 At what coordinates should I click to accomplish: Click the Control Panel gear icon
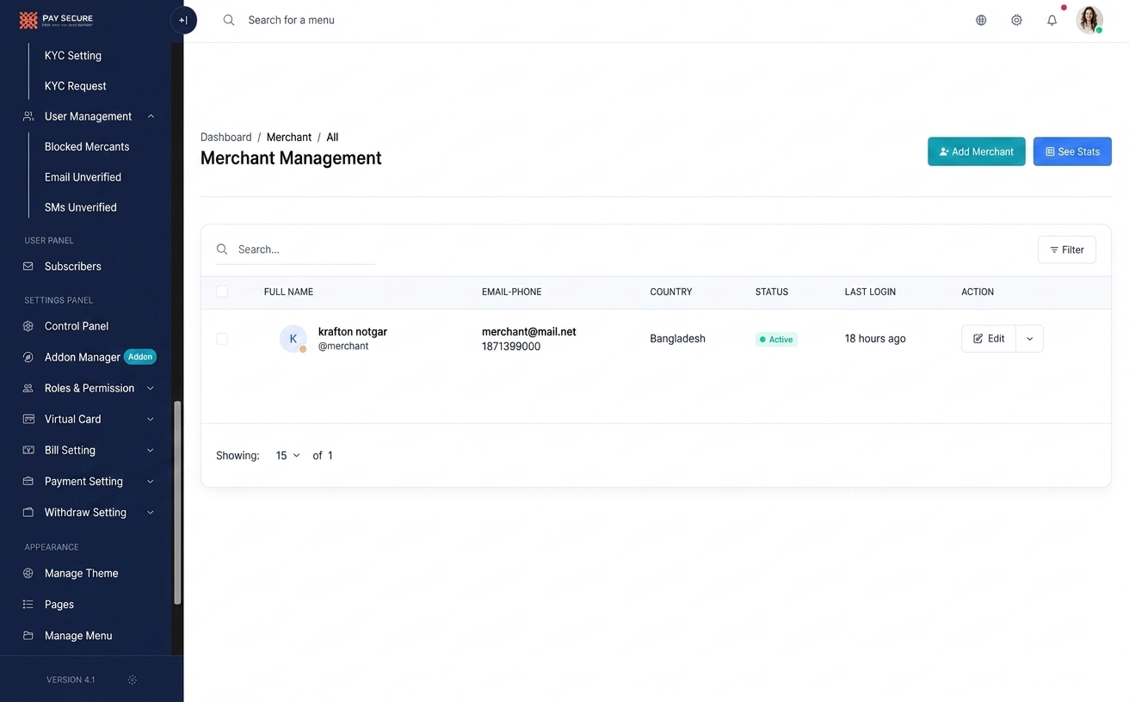(x=28, y=326)
